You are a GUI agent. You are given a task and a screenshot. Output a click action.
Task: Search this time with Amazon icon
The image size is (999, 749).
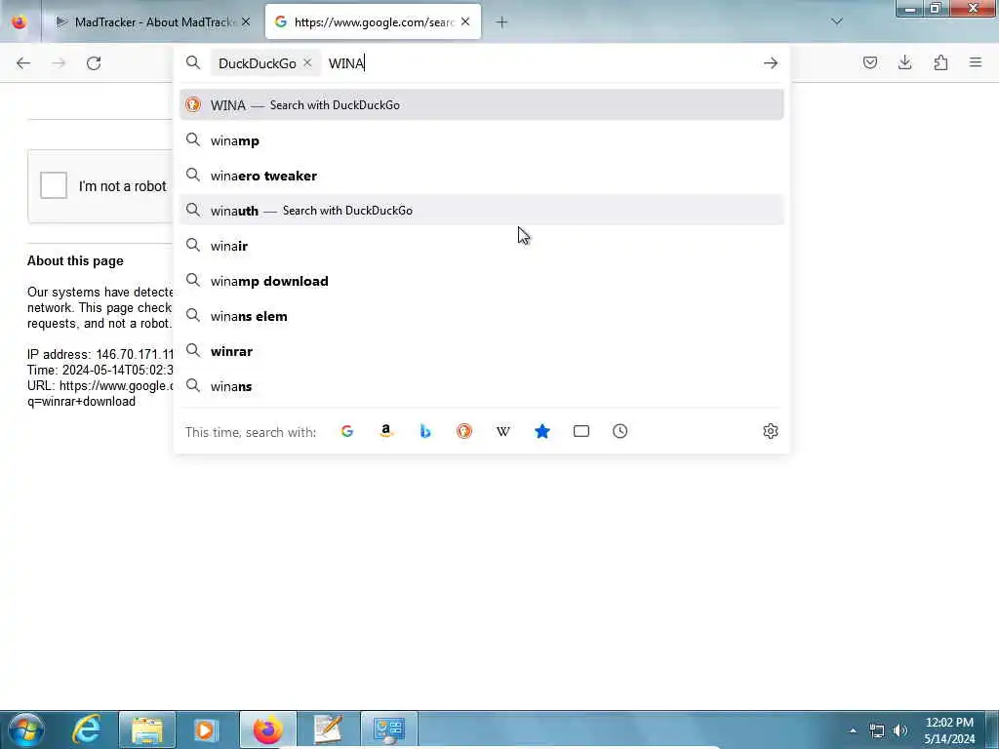tap(386, 431)
